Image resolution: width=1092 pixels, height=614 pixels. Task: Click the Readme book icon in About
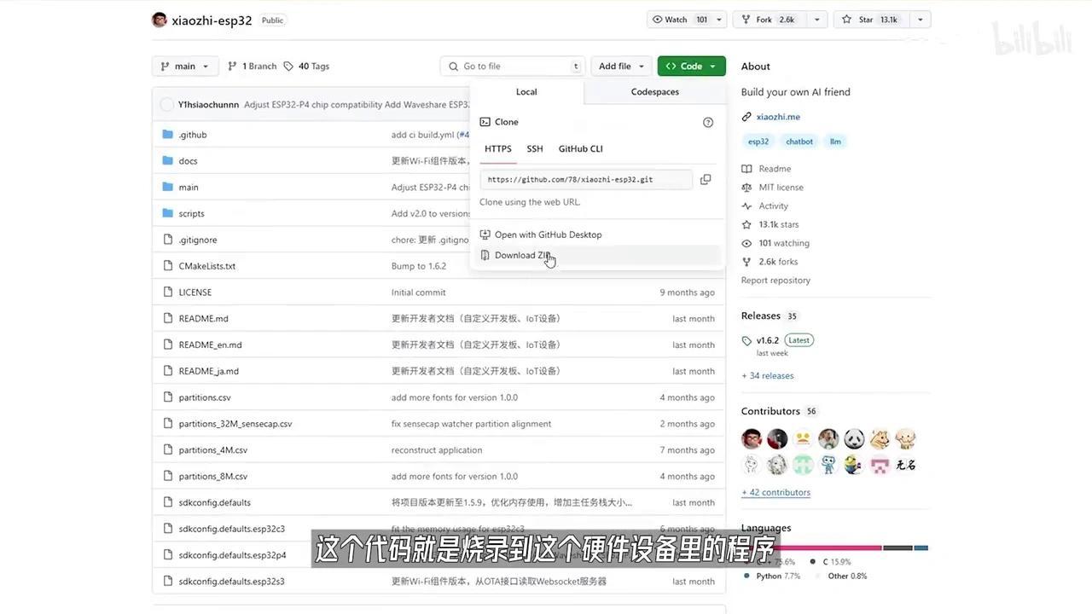[x=747, y=169]
